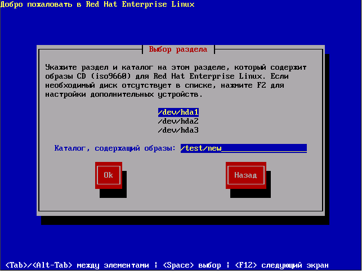Click the <Tab>/<Alt-Tab> navigation hint
Screen dimensions: 362x271
click(77, 265)
